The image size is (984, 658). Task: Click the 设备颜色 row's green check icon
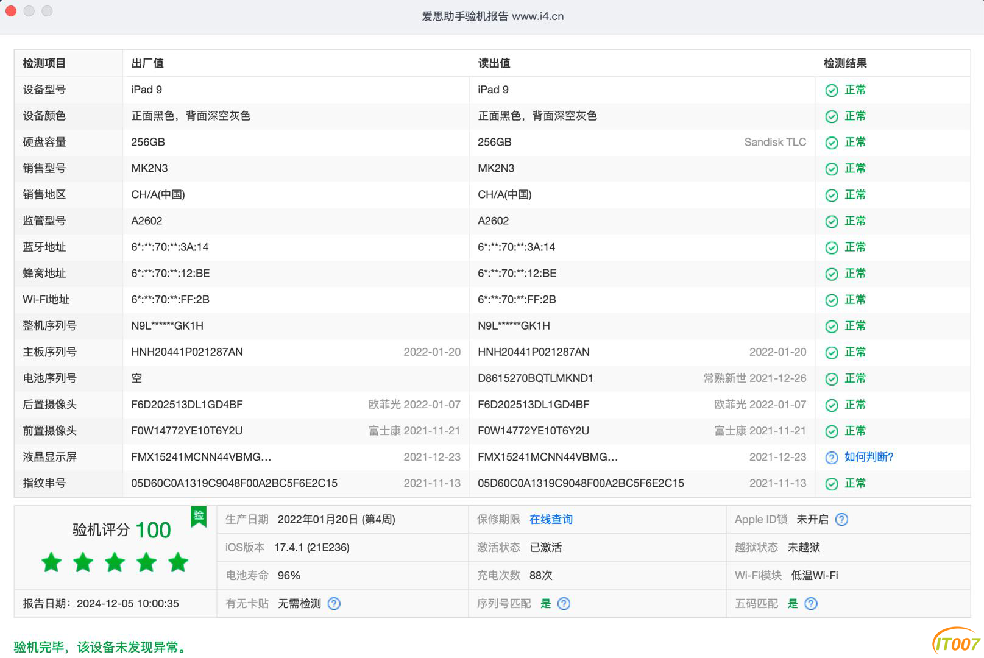click(831, 116)
